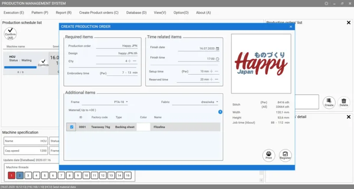Open the View(V) menu
Viewport: 354px width, 189px height.
160,13
